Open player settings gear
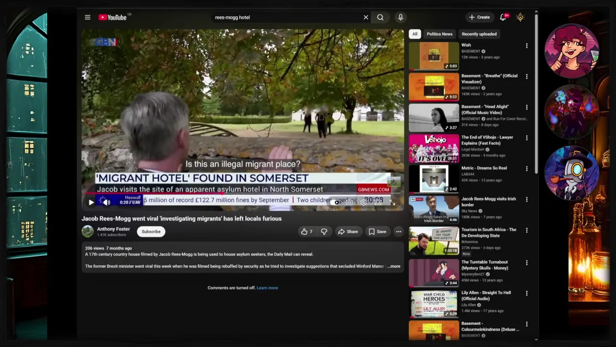616x347 pixels. pyautogui.click(x=364, y=202)
